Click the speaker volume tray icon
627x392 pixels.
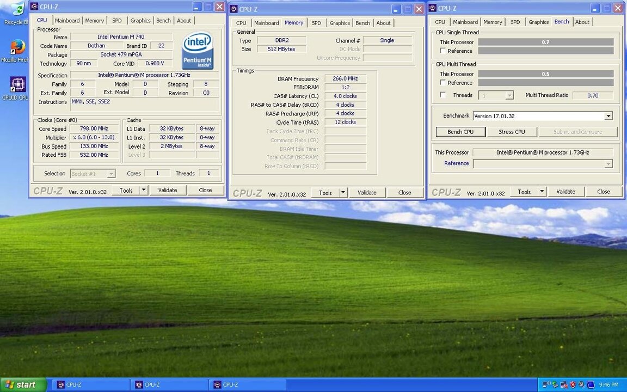pos(581,384)
